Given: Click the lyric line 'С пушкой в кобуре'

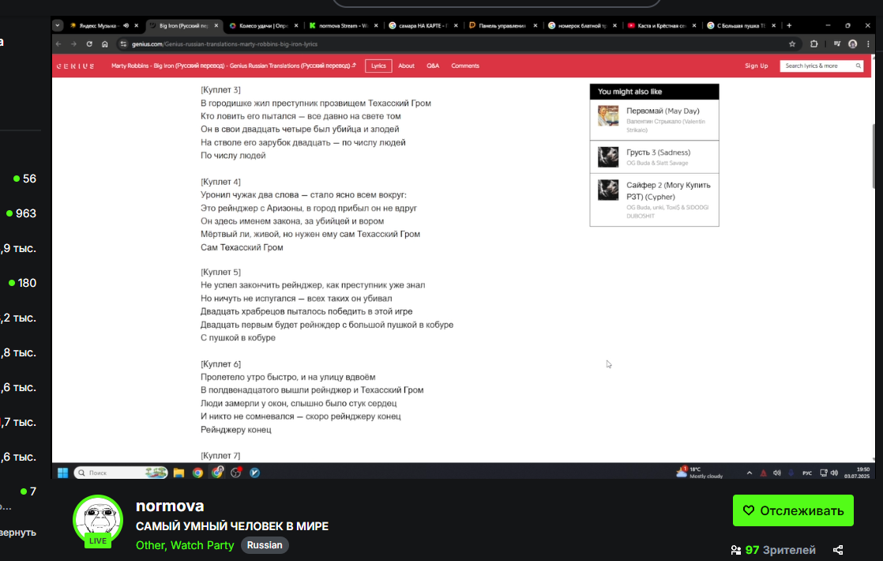Looking at the screenshot, I should (x=239, y=338).
